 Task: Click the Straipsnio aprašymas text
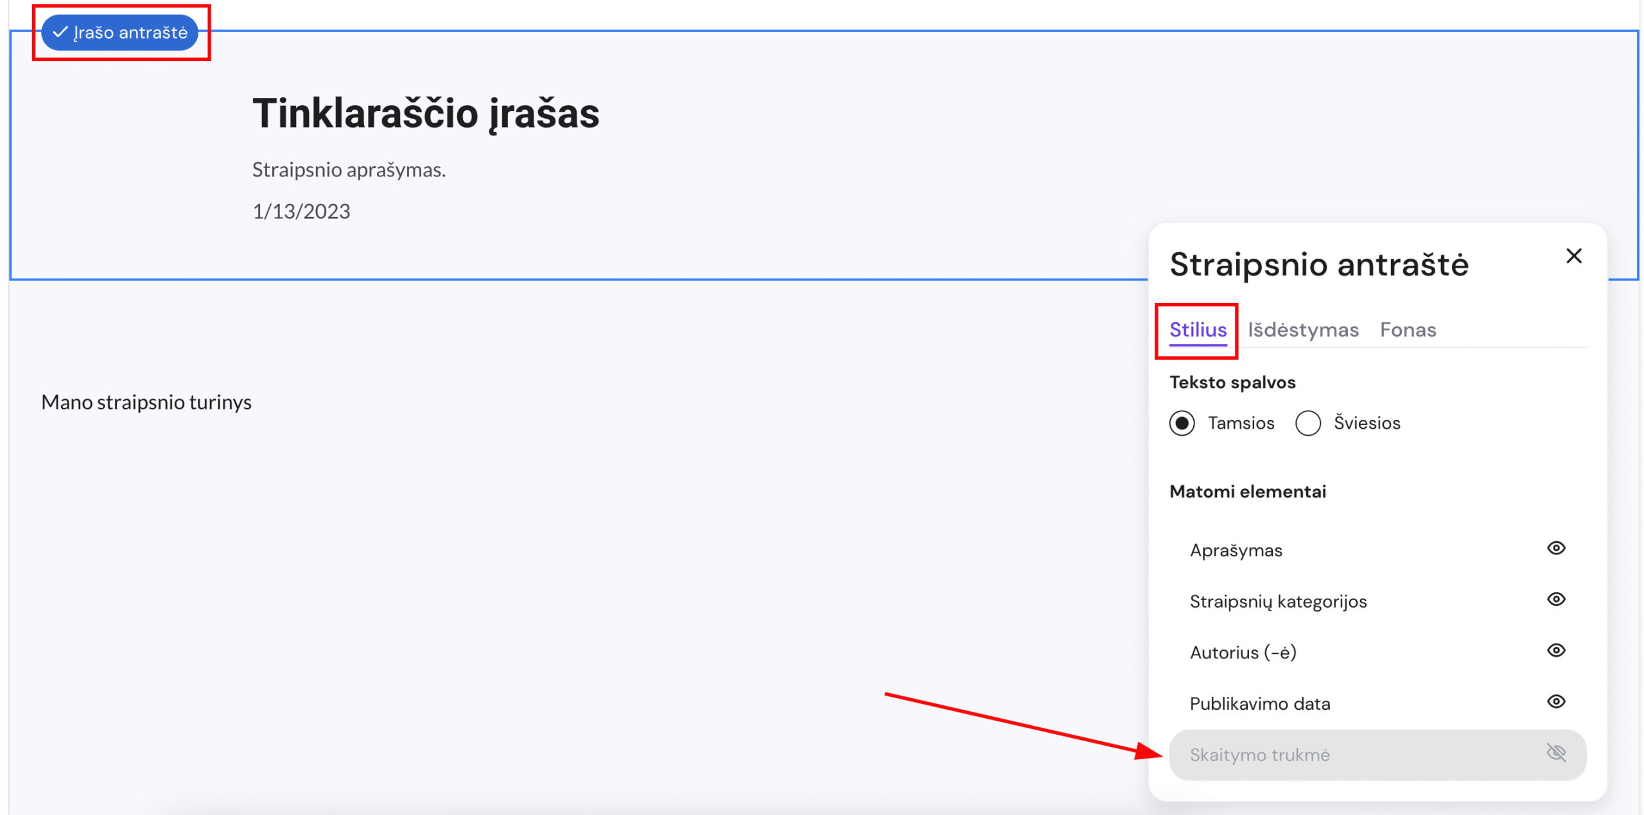click(x=349, y=170)
